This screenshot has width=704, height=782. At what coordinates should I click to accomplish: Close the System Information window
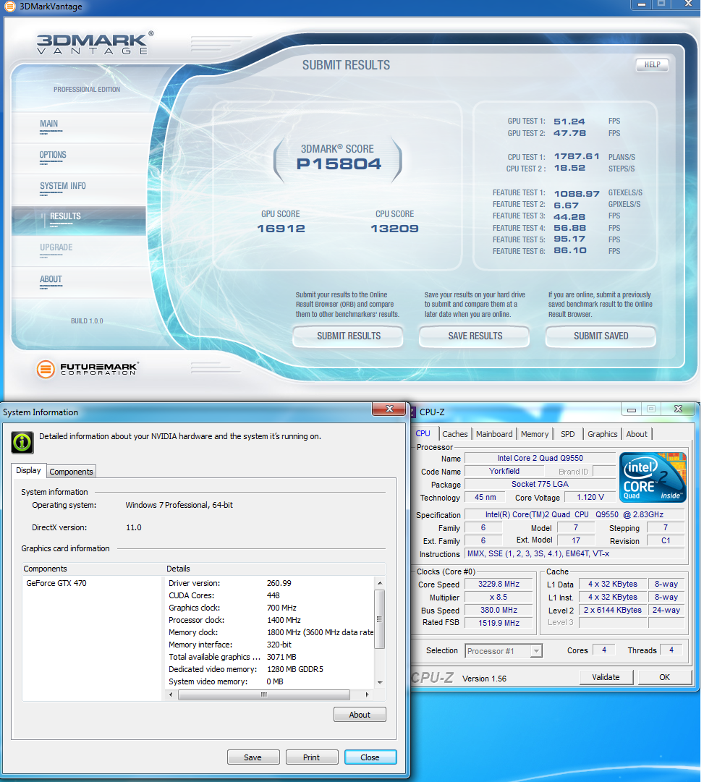click(x=389, y=409)
